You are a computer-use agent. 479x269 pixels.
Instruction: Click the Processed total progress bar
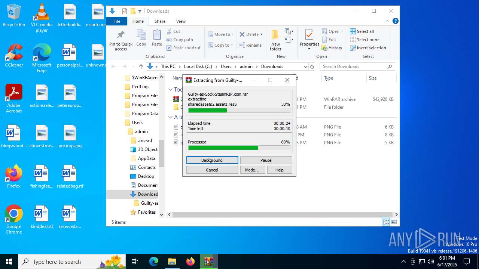239,148
